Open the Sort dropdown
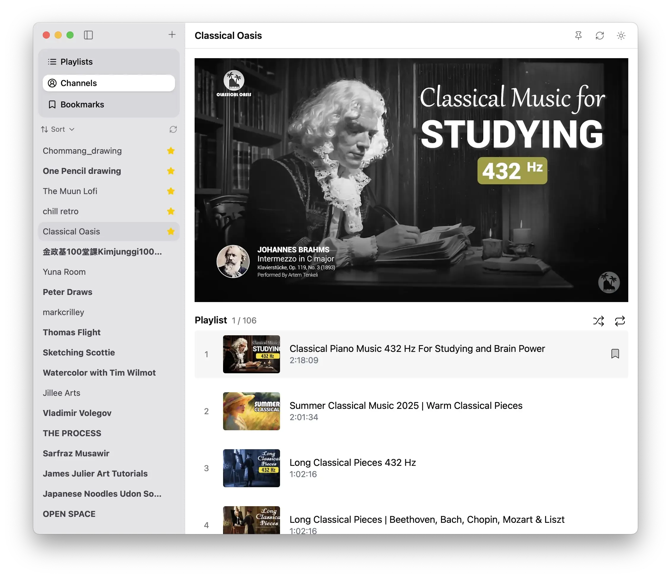The width and height of the screenshot is (671, 578). (58, 129)
